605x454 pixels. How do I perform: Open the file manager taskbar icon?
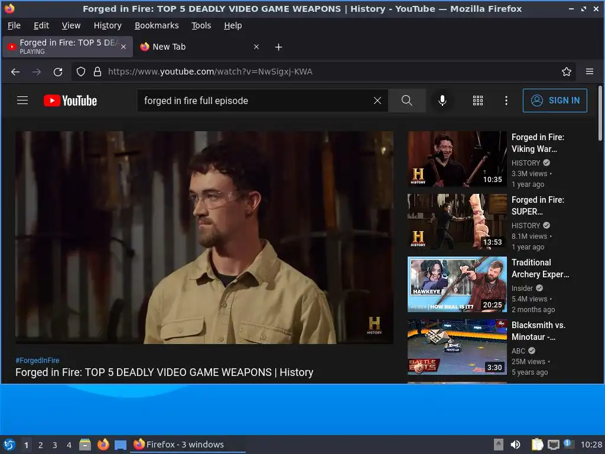[85, 445]
